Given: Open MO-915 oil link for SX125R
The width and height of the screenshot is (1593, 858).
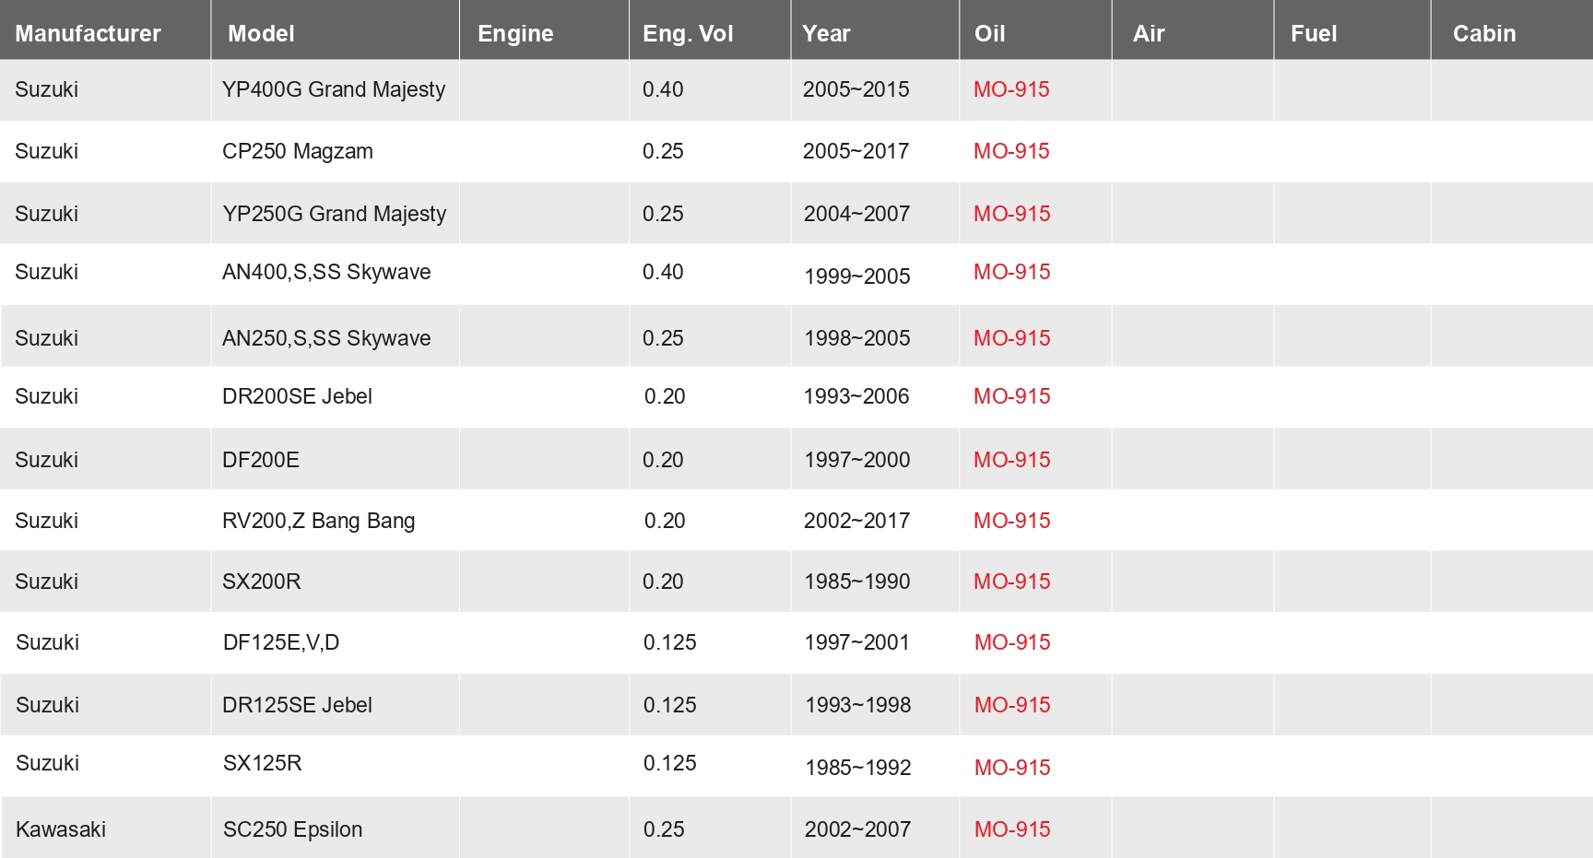Looking at the screenshot, I should 1012,768.
